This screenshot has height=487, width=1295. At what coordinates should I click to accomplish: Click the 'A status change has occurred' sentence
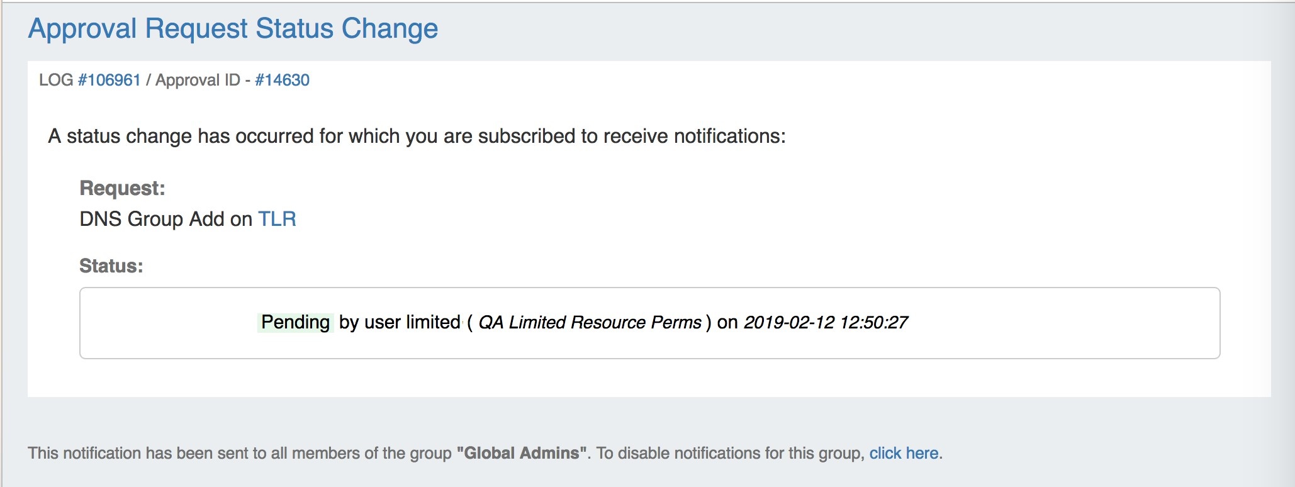[x=417, y=136]
